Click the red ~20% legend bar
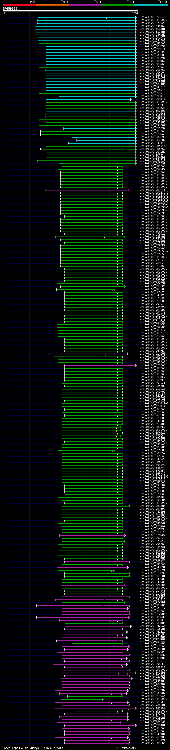 pyautogui.click(x=19, y=5)
